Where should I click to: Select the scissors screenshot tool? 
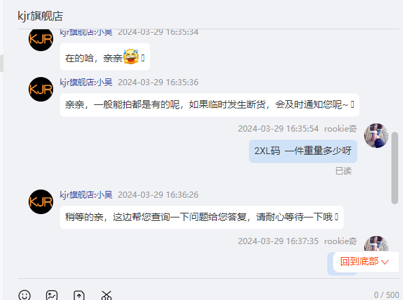click(106, 295)
